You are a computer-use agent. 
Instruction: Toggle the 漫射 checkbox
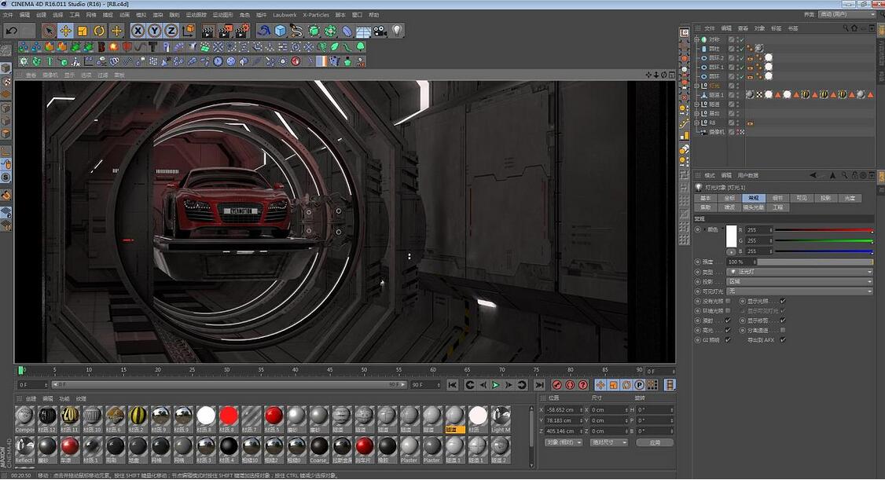728,321
